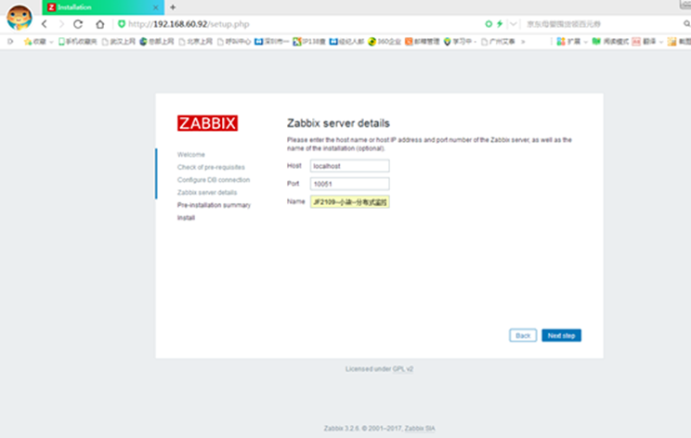
Task: Click the 翻译 translate icon
Action: [x=645, y=42]
